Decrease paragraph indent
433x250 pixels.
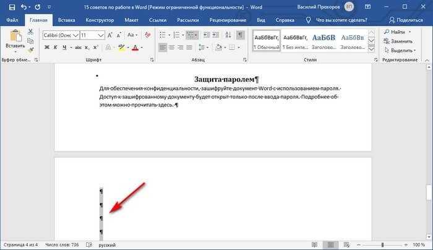click(x=206, y=35)
